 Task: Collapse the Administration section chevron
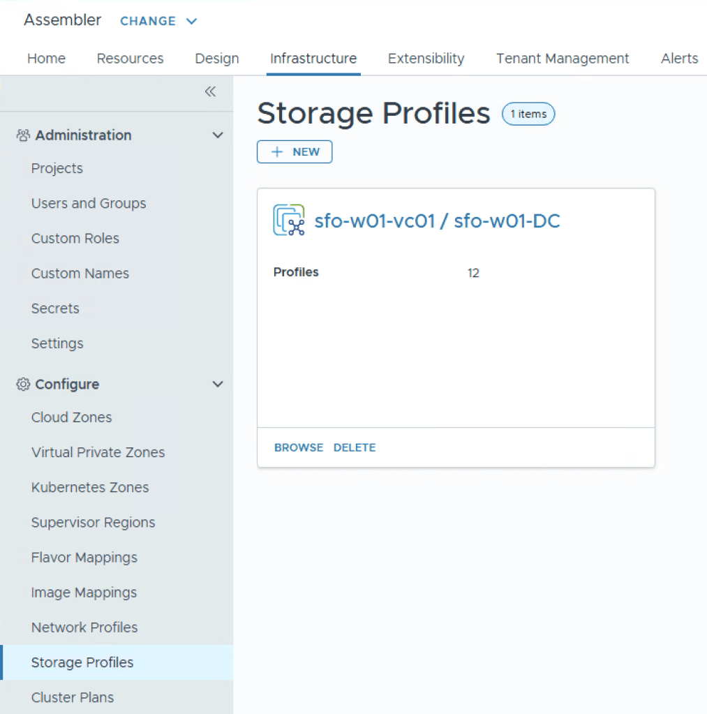(218, 135)
